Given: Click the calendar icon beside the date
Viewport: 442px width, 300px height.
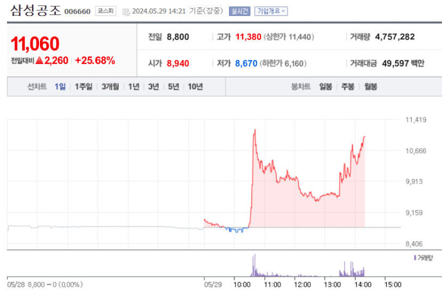Looking at the screenshot, I should [x=126, y=12].
